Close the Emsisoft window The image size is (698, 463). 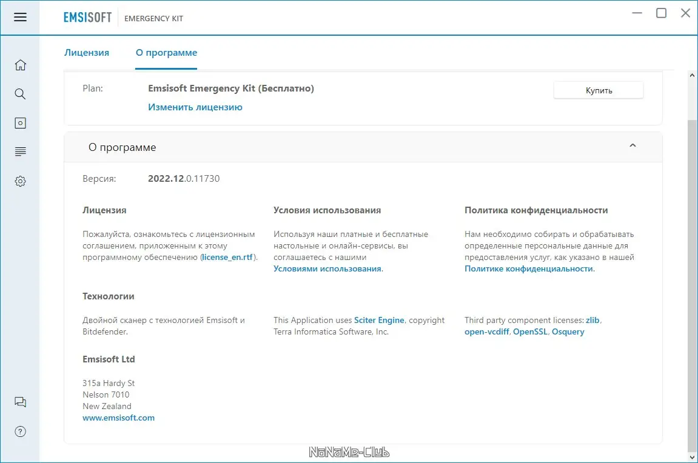click(x=685, y=13)
